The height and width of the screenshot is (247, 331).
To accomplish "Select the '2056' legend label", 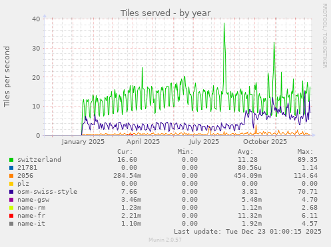I will pos(25,176).
